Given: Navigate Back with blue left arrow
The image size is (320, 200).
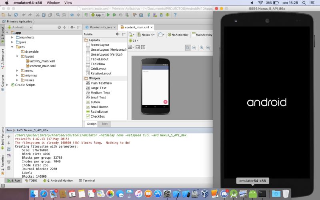Looking at the screenshot, I should tap(72, 15).
